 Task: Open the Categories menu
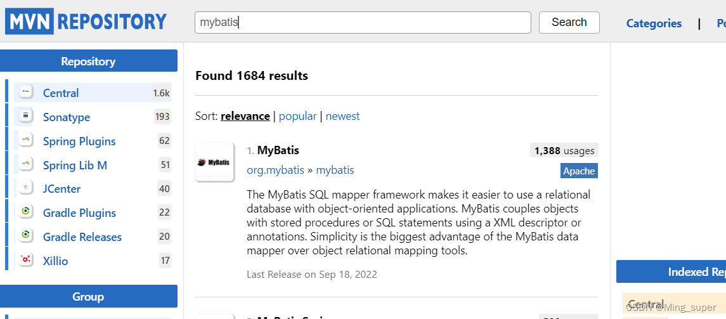[654, 23]
